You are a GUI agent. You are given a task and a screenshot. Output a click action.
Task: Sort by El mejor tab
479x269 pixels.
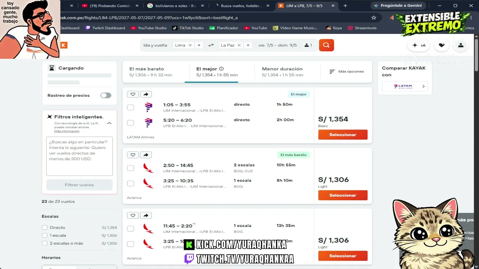tap(218, 72)
